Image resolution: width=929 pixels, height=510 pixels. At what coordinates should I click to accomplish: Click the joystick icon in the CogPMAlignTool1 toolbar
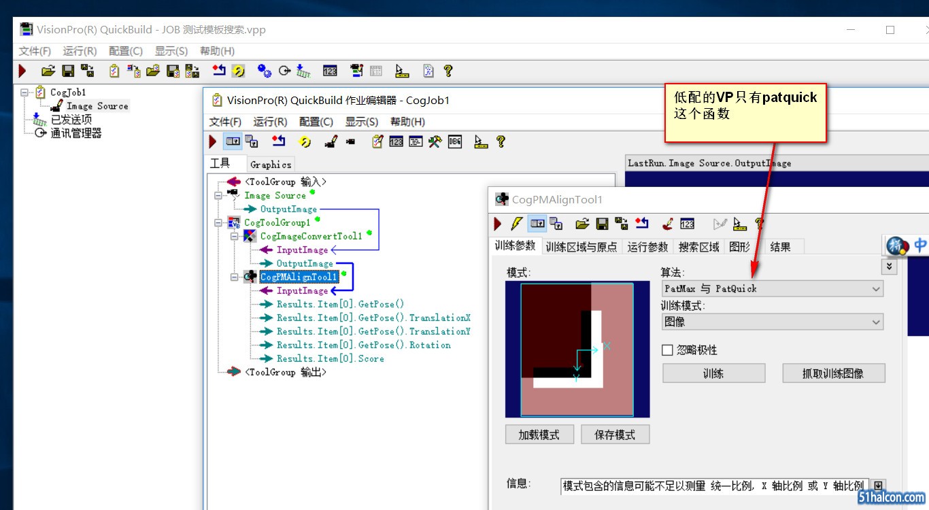[x=668, y=223]
